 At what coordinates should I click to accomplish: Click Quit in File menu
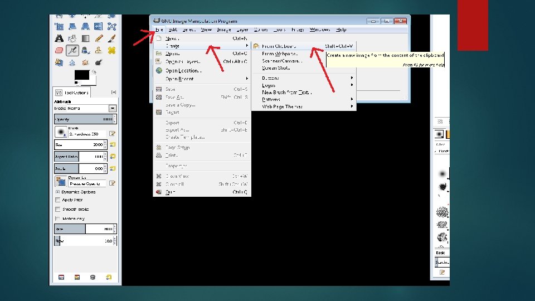coord(202,192)
